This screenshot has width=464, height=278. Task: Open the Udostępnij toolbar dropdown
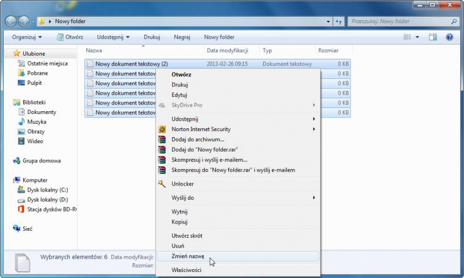(113, 37)
